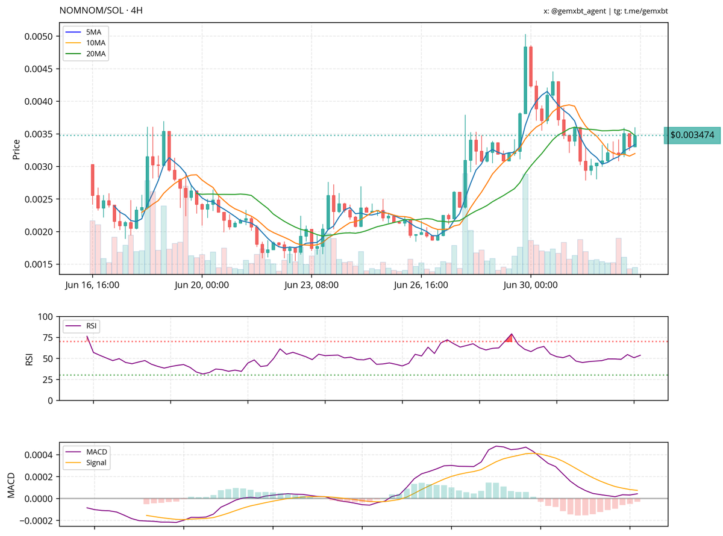This screenshot has width=723, height=536.
Task: Click the 0.0045 price axis label
Action: coord(39,69)
